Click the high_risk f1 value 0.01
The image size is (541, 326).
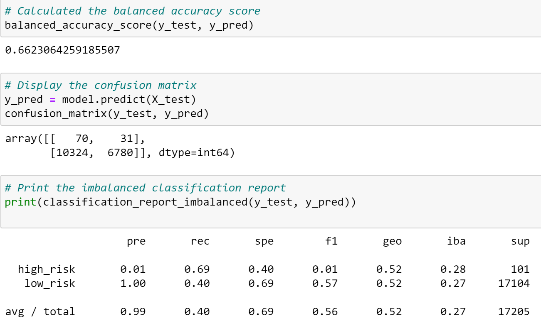click(325, 270)
